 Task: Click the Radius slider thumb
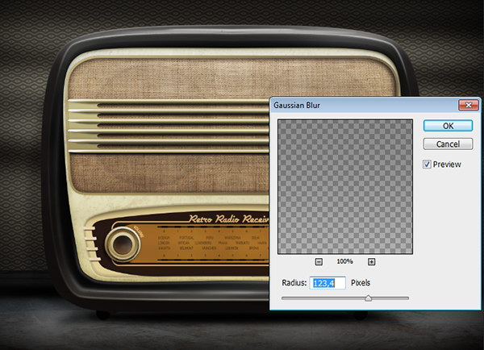click(368, 298)
